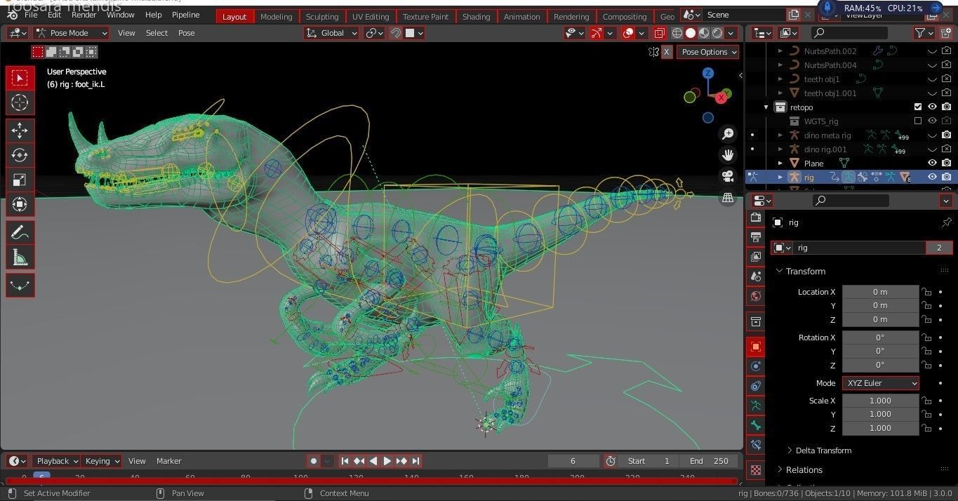Screen dimensions: 958x501
Task: Open the Pose Mode dropdown
Action: point(71,33)
